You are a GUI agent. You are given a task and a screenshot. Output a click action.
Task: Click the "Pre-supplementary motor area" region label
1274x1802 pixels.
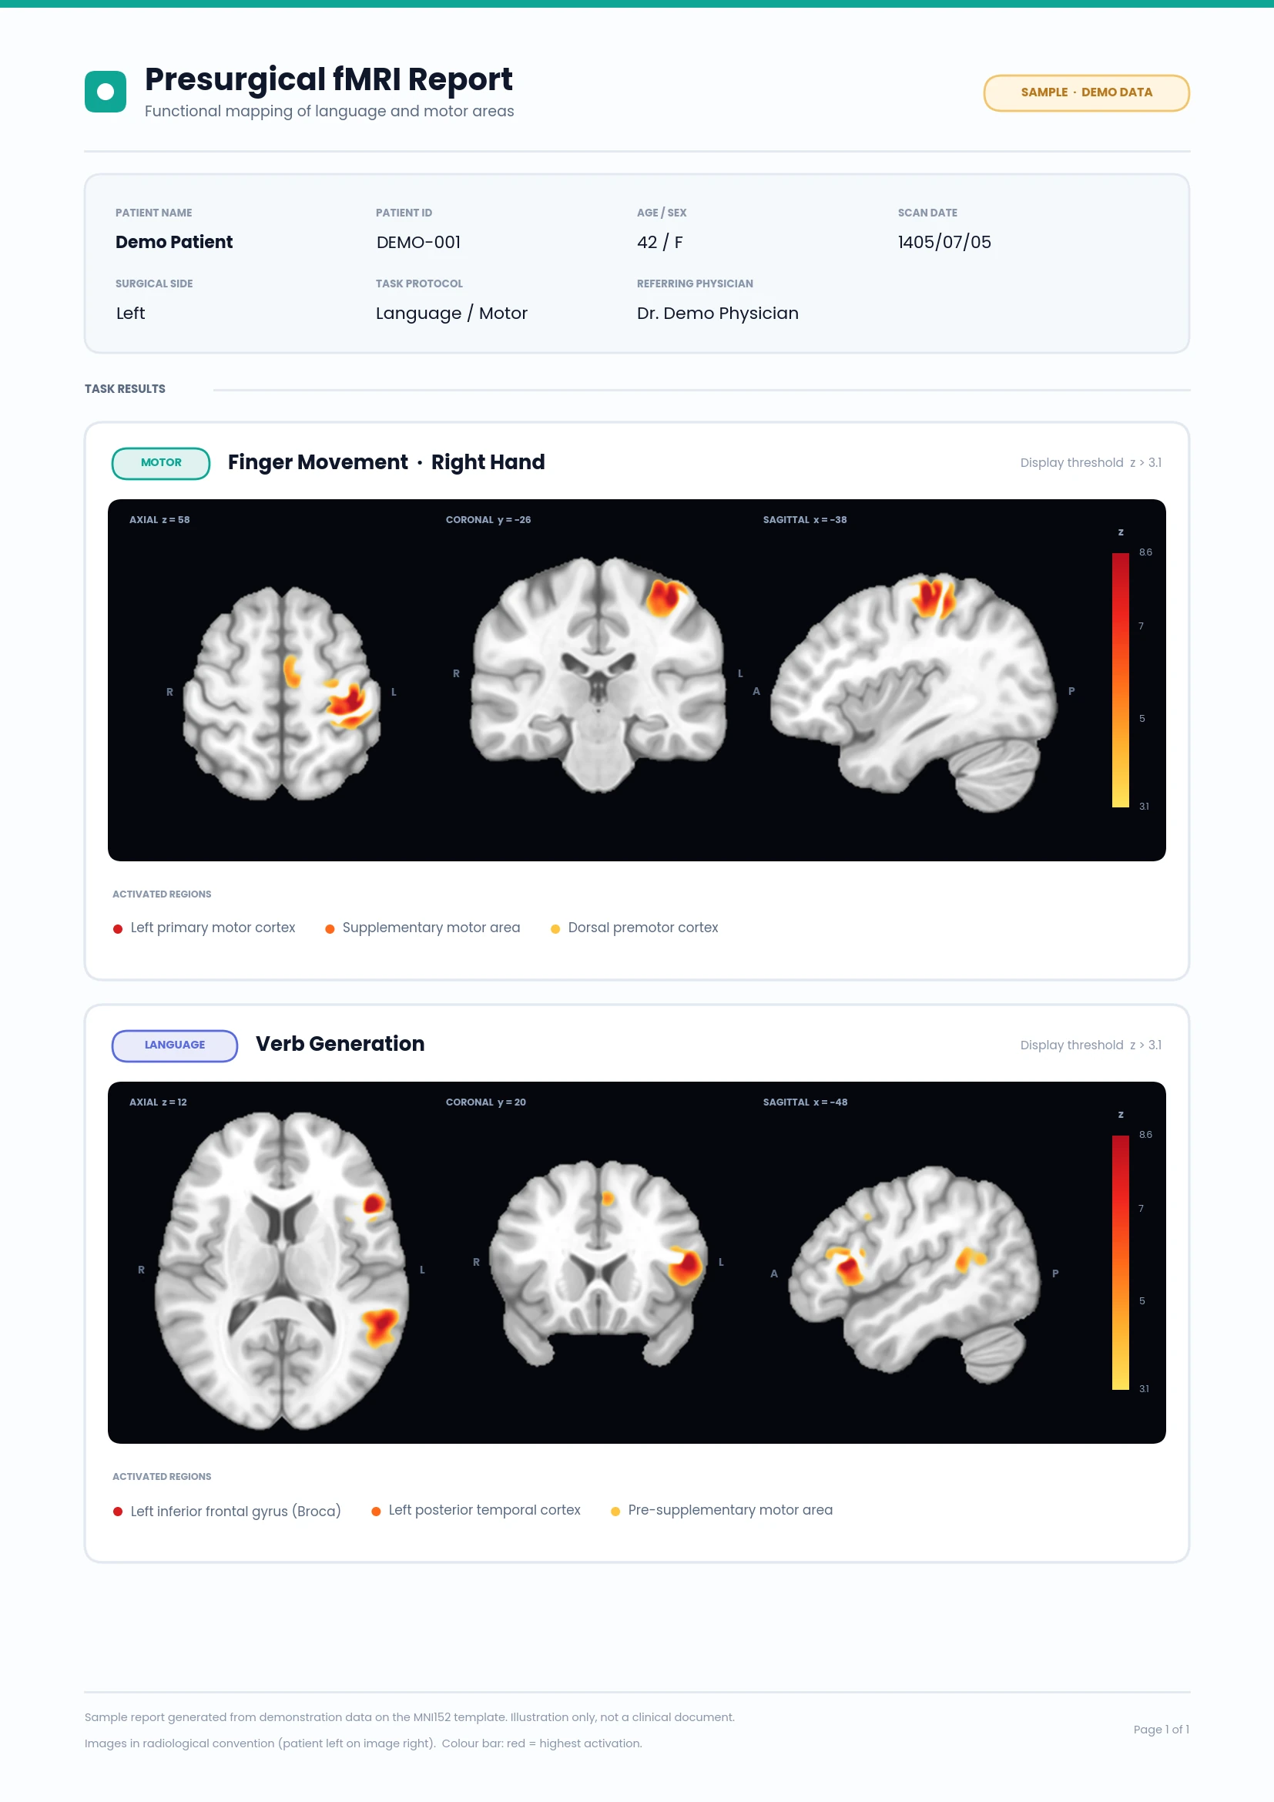point(730,1510)
